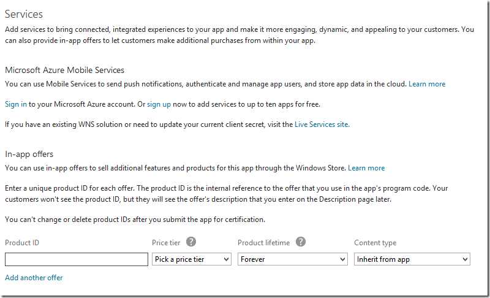Visit the 'Live Services site' link
Image resolution: width=490 pixels, height=298 pixels.
point(322,124)
